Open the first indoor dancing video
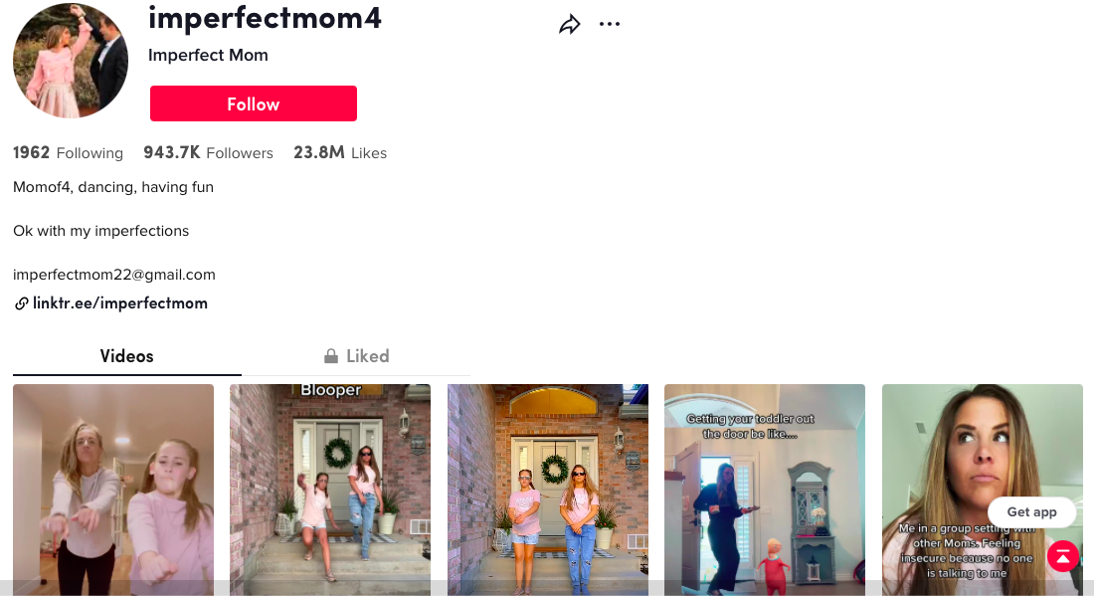The height and width of the screenshot is (596, 1094). (x=113, y=490)
